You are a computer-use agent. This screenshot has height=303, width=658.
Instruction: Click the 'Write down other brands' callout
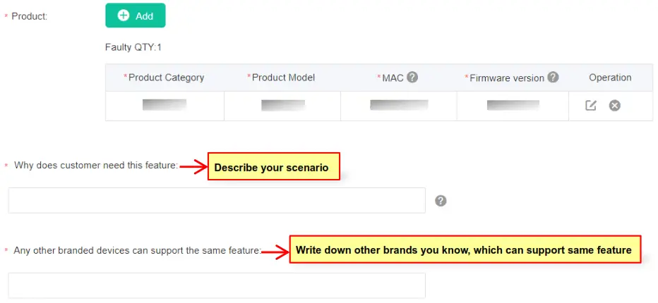tap(465, 249)
